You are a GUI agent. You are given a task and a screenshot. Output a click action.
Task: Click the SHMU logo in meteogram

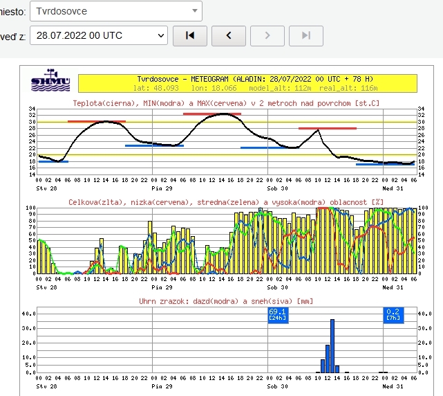tap(50, 81)
